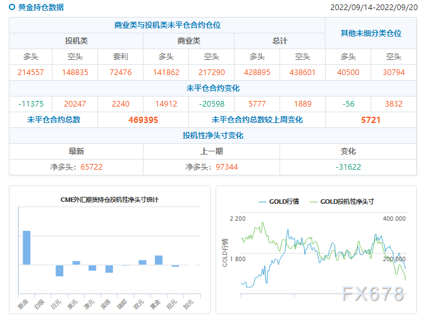Click the change value 5777
Screen dimensions: 423x316
pyautogui.click(x=257, y=104)
